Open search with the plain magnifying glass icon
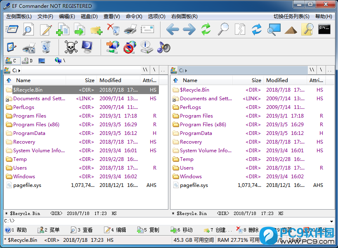338x248 pixels. [223, 29]
